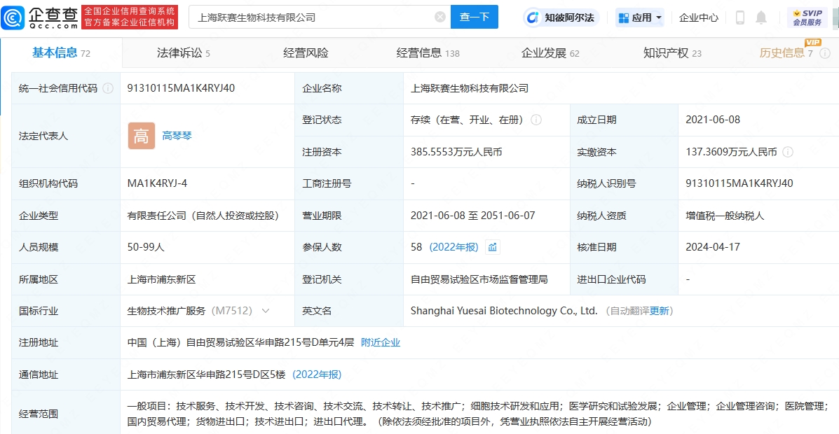Open the 历史信息 VIP tab
The image size is (839, 434).
click(x=786, y=53)
